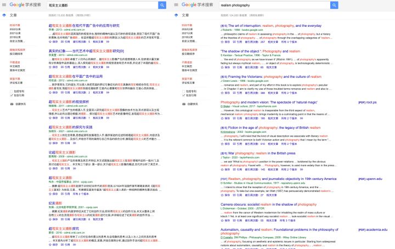The height and width of the screenshot is (249, 395).
Task: Click author link D Slater under 'Photography and modern vision'
Action: coord(225,106)
